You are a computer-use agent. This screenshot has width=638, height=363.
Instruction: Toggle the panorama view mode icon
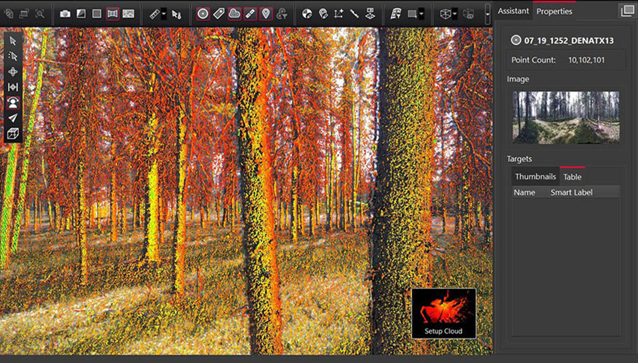pyautogui.click(x=112, y=14)
